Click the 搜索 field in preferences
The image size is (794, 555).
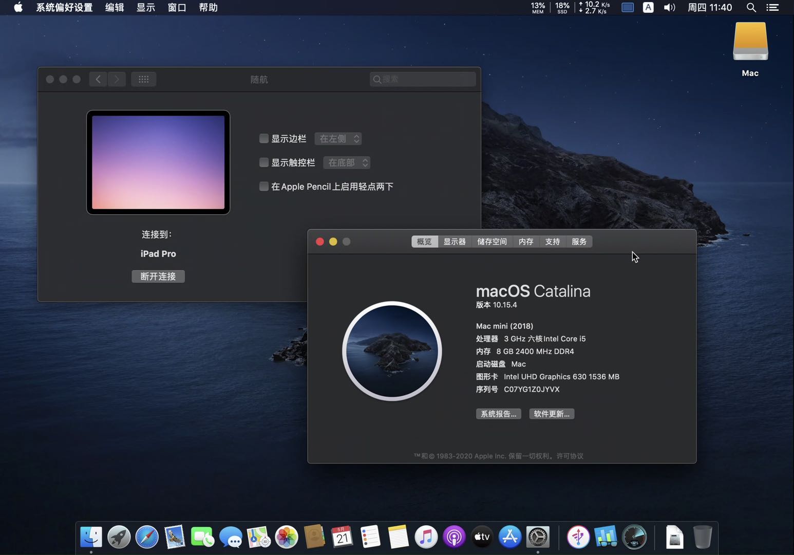coord(423,79)
